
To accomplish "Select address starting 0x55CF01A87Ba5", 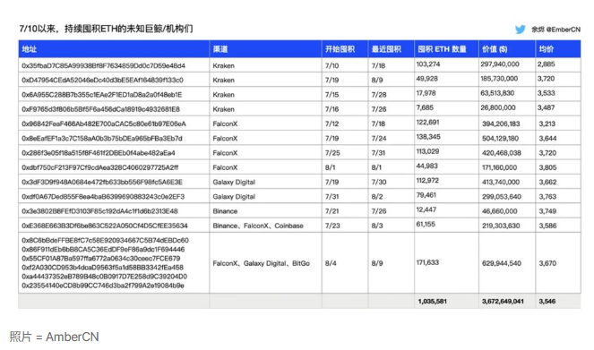I will (100, 259).
